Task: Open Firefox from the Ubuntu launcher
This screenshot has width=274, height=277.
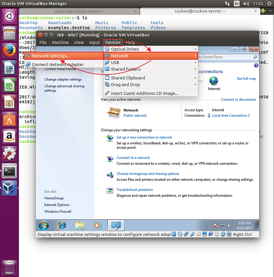Action: click(x=9, y=51)
